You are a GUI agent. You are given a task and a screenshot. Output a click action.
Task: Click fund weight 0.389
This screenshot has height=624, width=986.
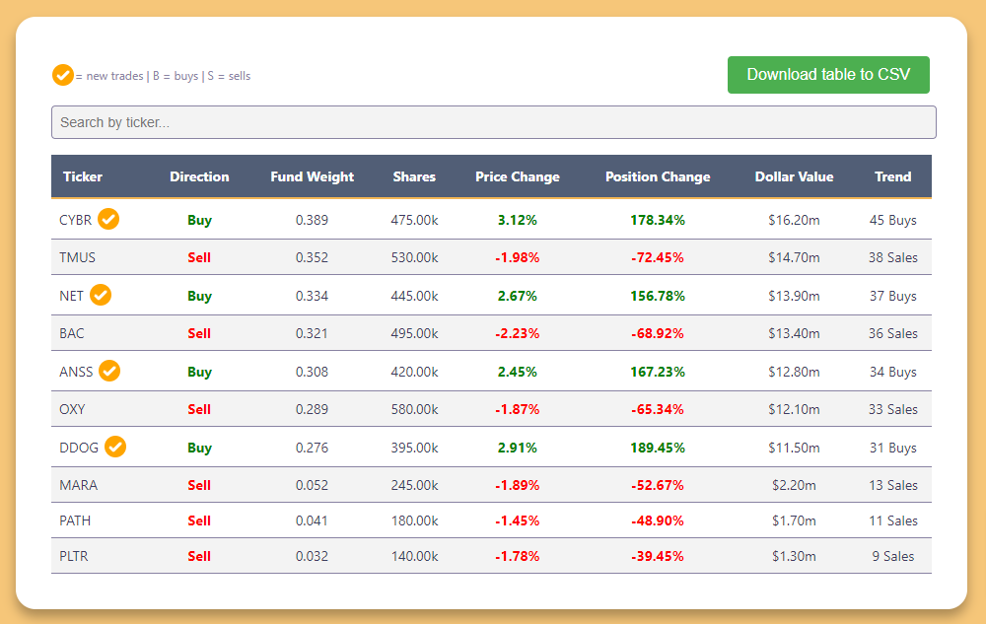click(x=312, y=220)
